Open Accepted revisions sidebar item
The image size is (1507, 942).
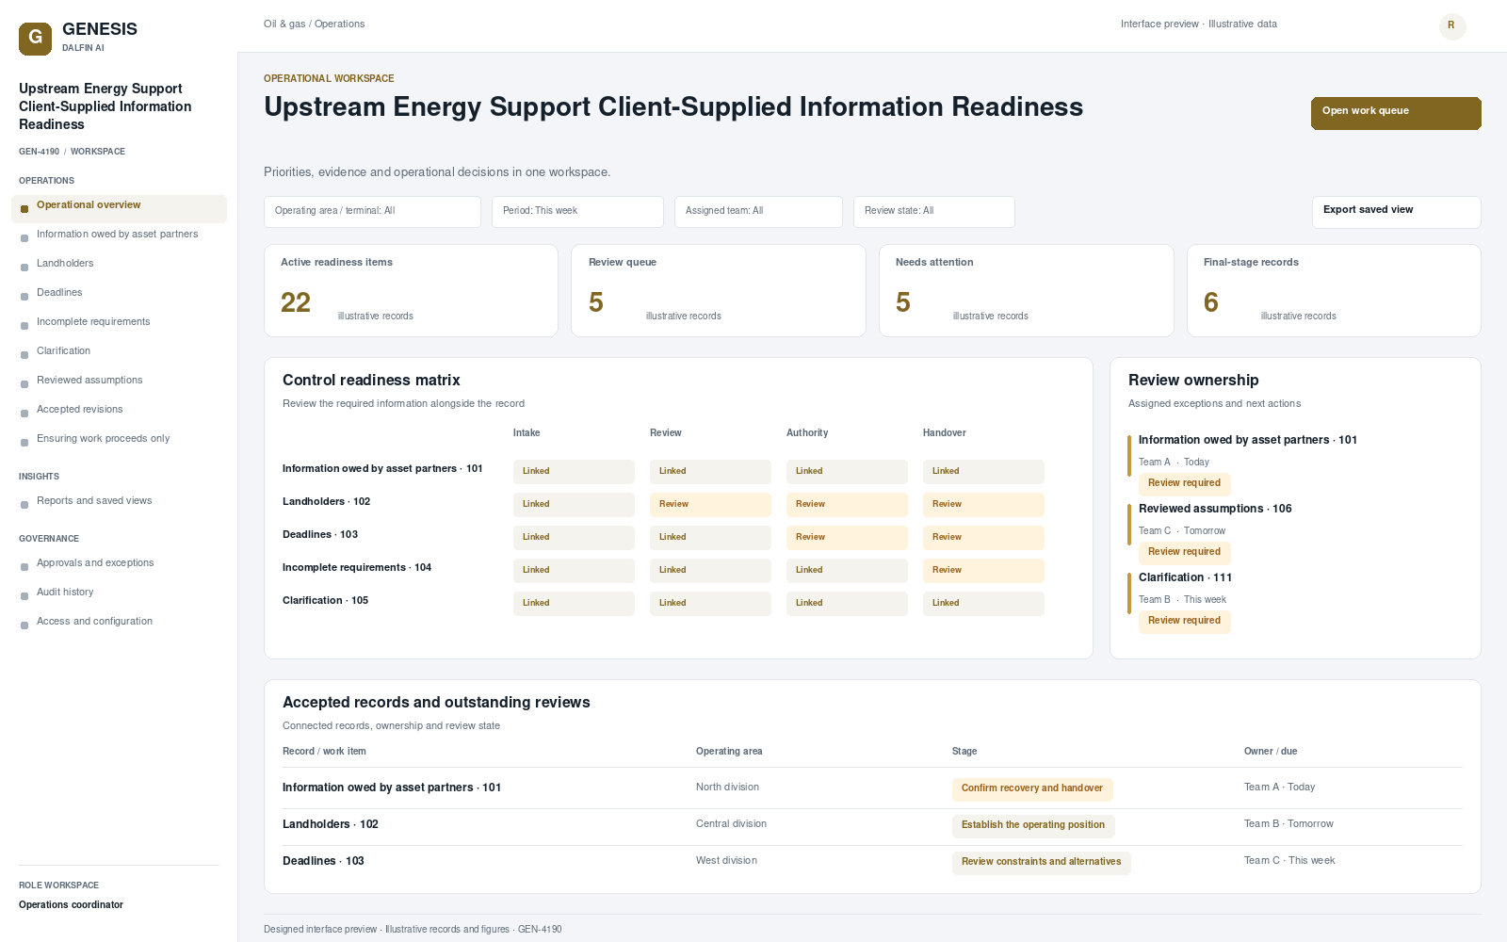click(x=119, y=410)
